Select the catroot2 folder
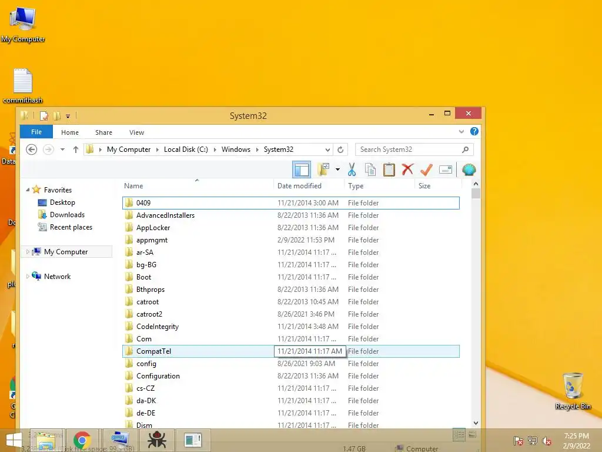 point(290,314)
